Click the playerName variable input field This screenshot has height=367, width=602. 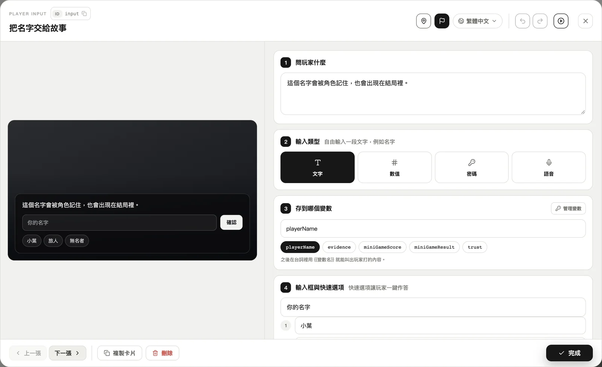click(x=433, y=229)
